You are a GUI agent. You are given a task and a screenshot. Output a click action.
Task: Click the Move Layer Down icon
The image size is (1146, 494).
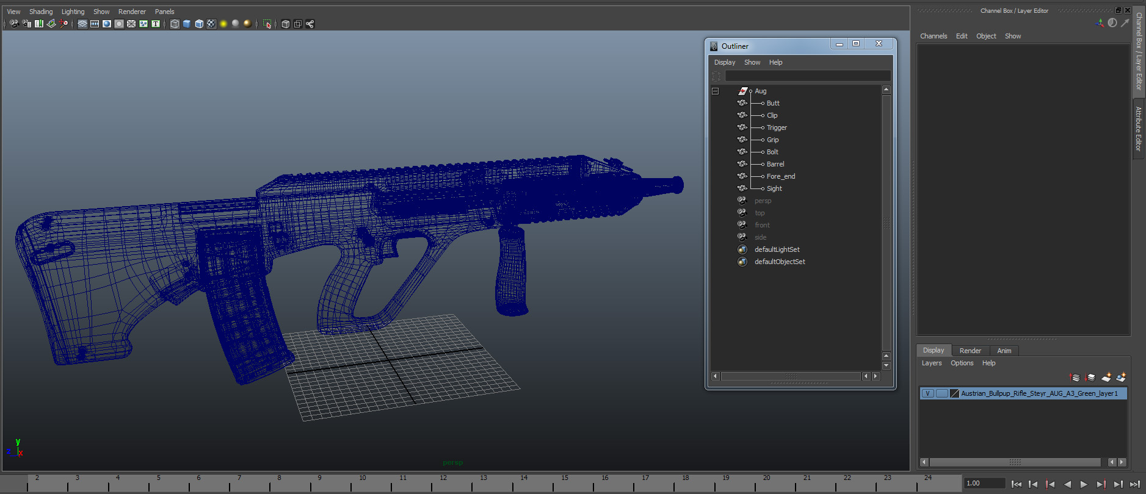coord(1090,378)
